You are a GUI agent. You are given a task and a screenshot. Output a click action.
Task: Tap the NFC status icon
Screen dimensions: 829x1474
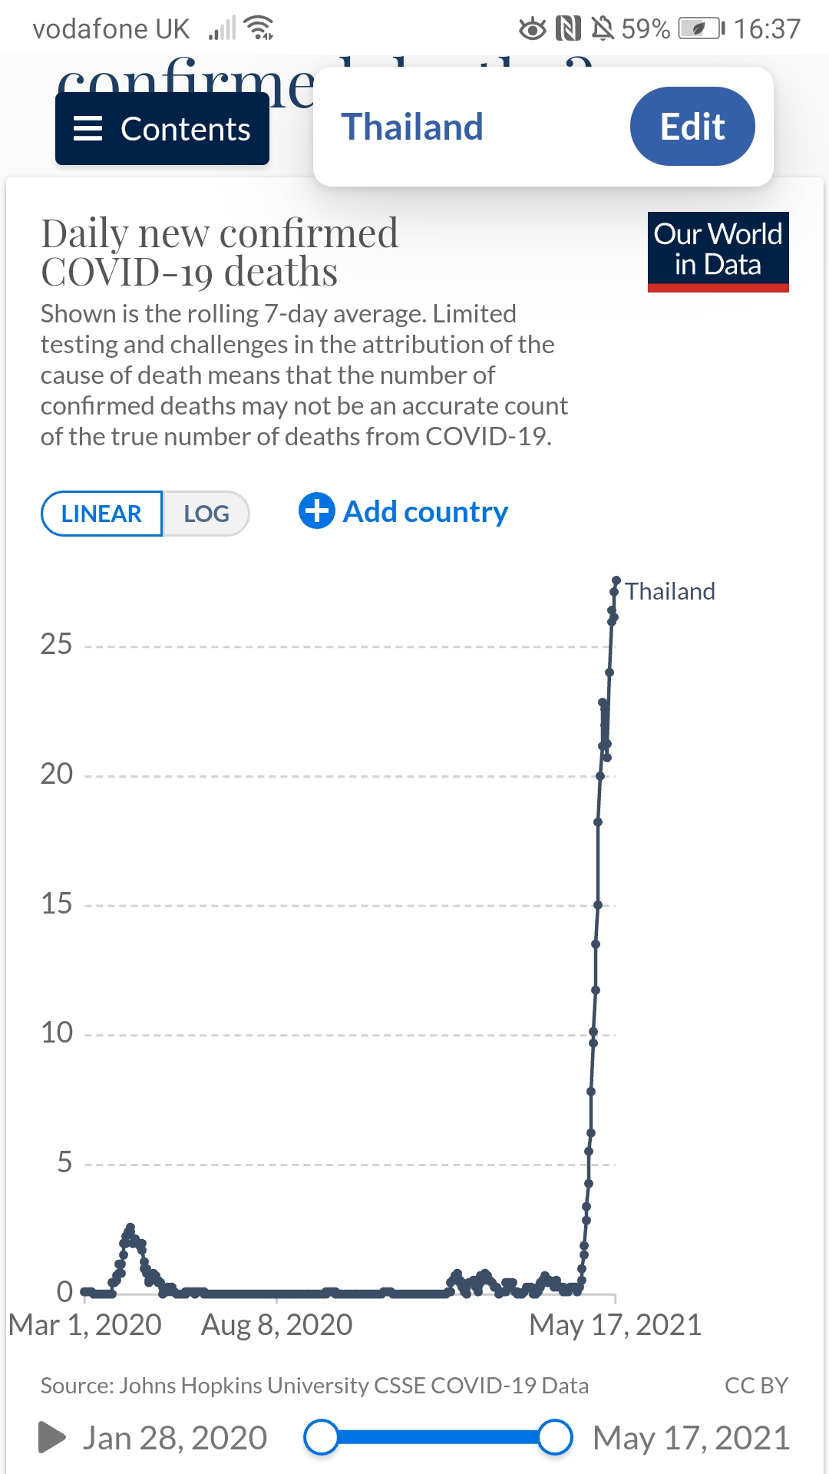568,29
